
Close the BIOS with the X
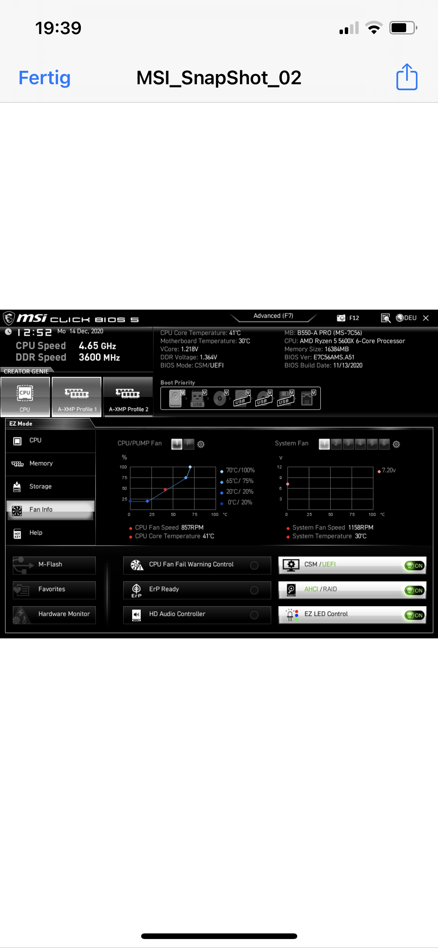(x=426, y=318)
